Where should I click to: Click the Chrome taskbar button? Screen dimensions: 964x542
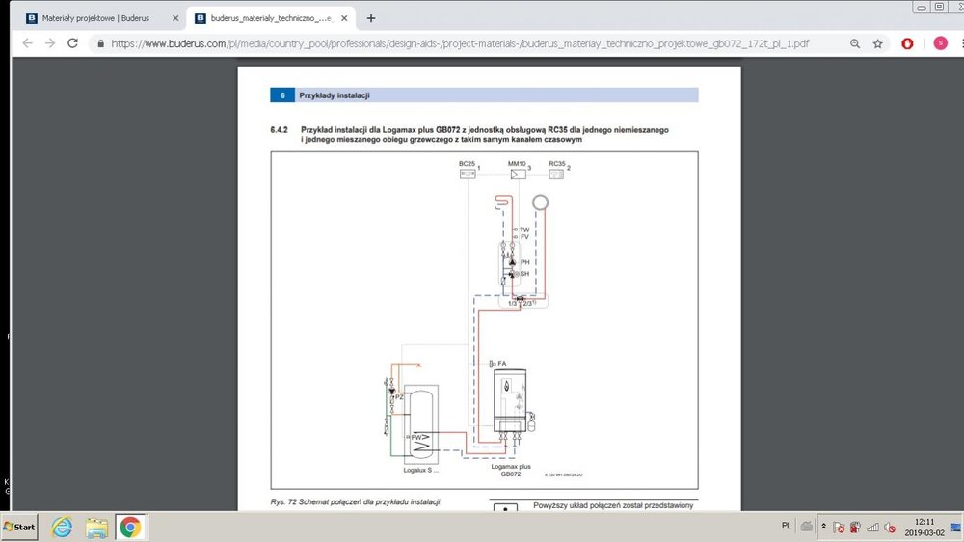(x=130, y=528)
